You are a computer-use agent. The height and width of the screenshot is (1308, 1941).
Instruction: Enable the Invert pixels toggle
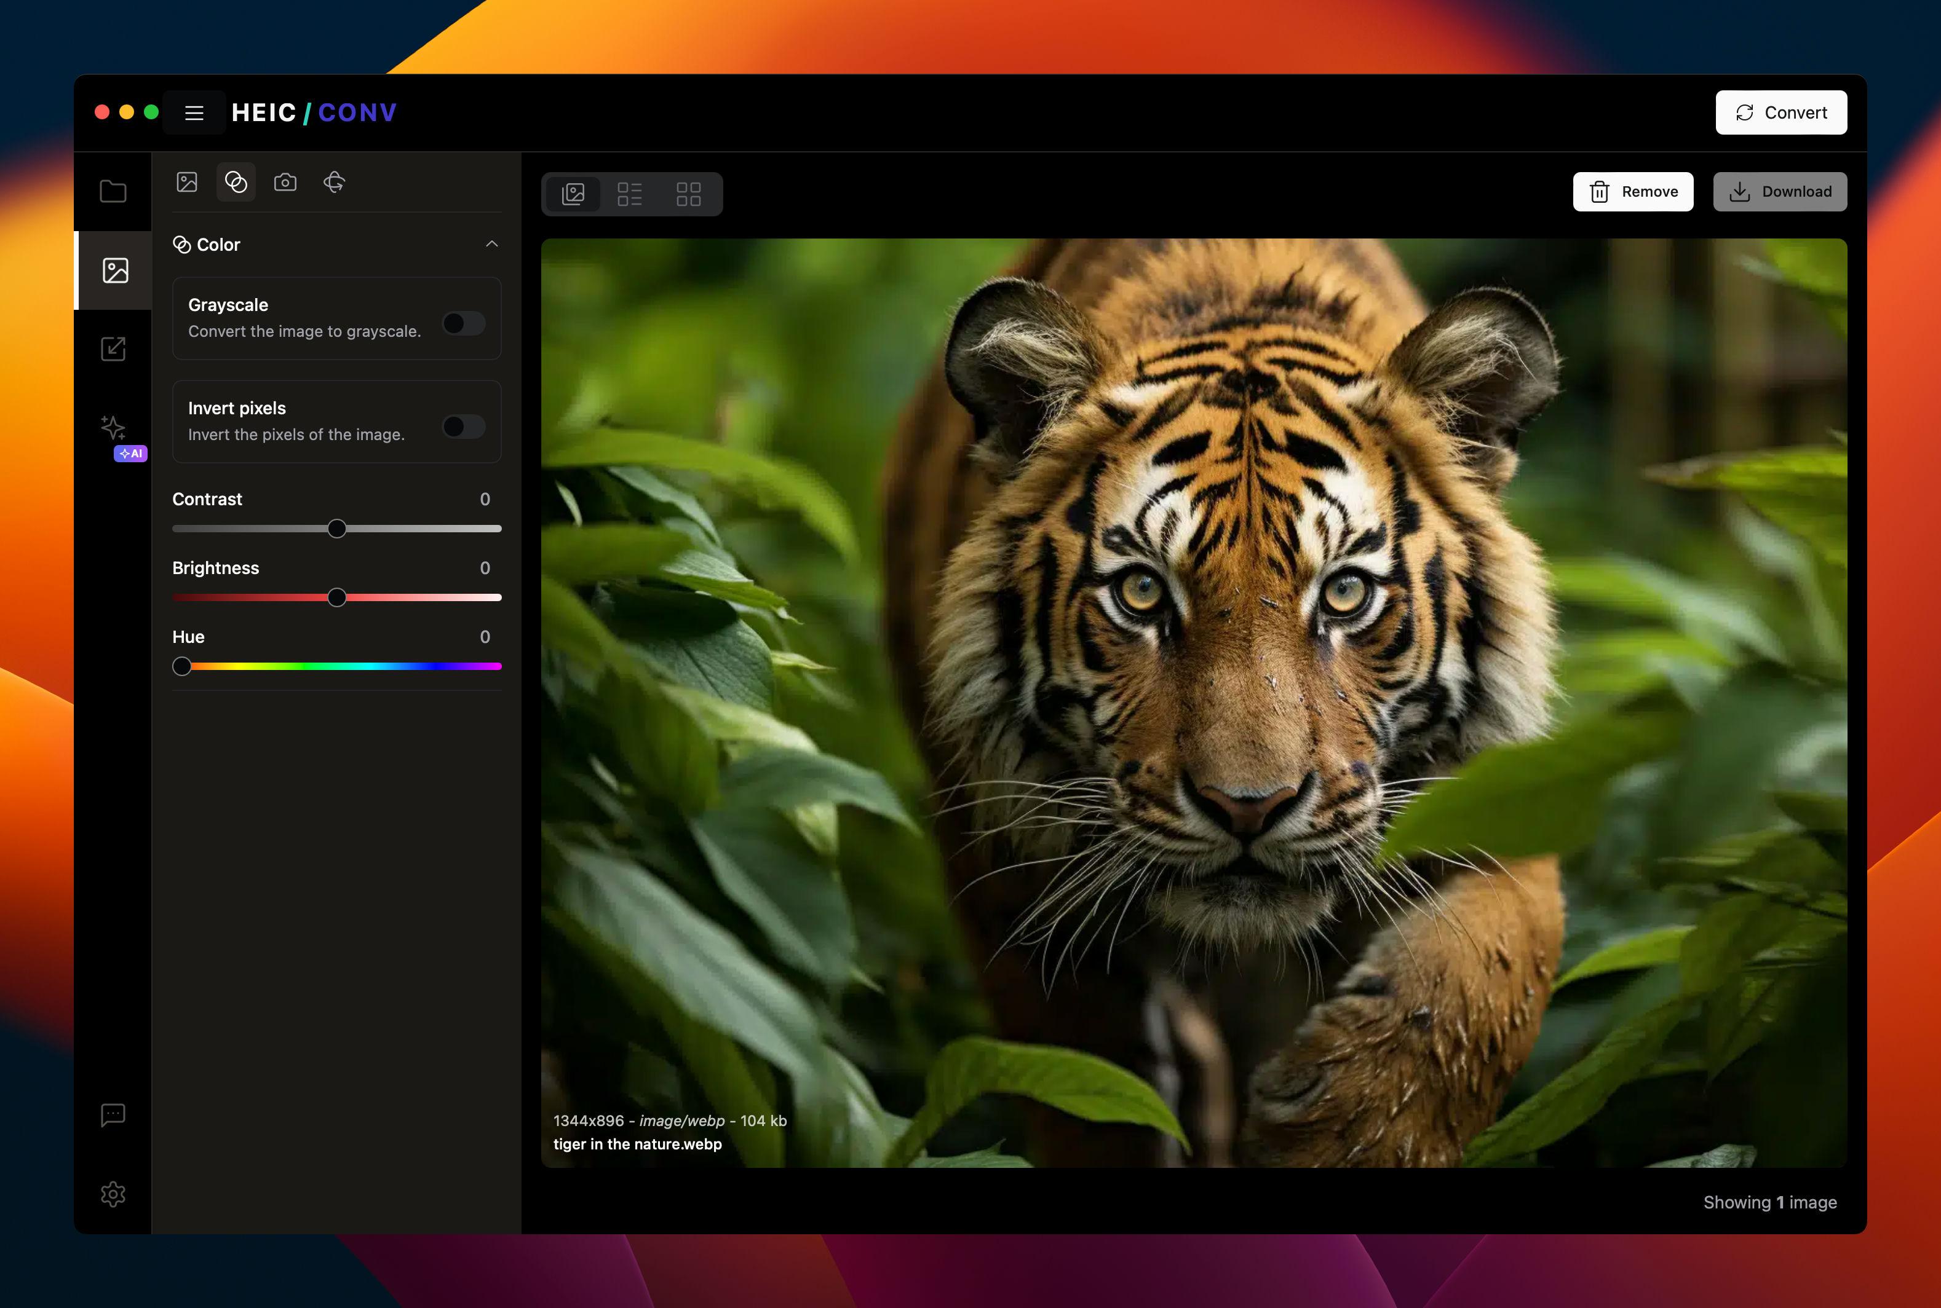464,425
